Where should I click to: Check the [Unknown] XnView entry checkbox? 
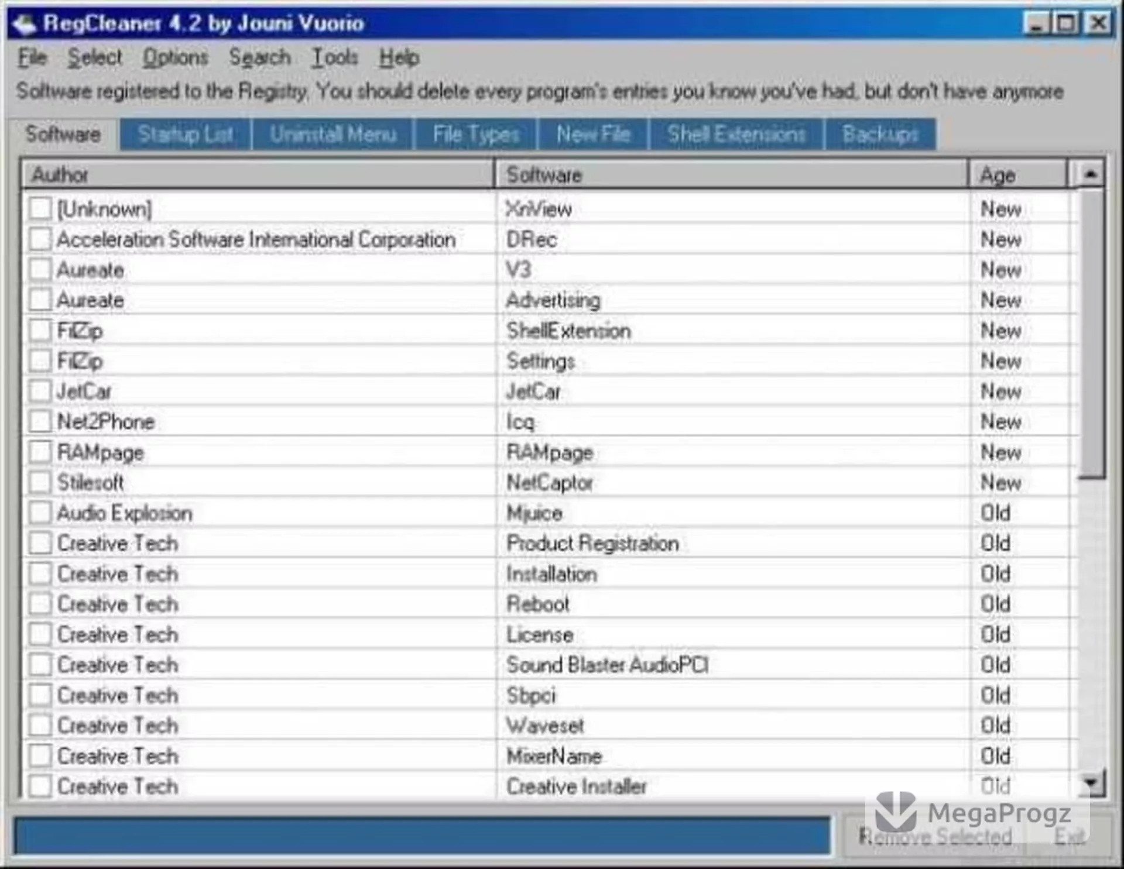coord(40,208)
